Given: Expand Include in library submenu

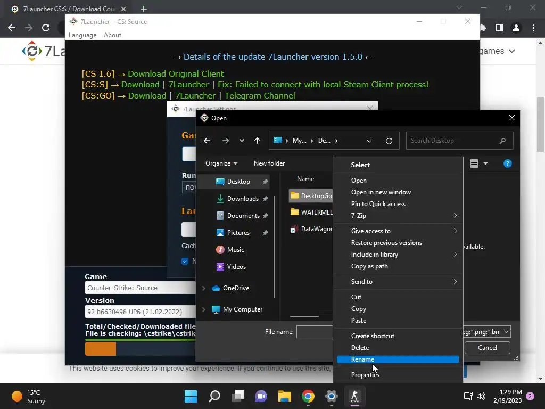Looking at the screenshot, I should (x=398, y=255).
